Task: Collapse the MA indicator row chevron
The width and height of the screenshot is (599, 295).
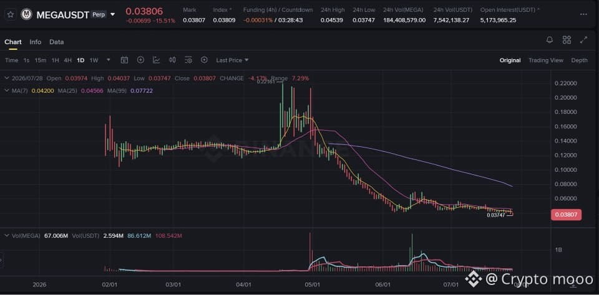Action: [x=6, y=91]
